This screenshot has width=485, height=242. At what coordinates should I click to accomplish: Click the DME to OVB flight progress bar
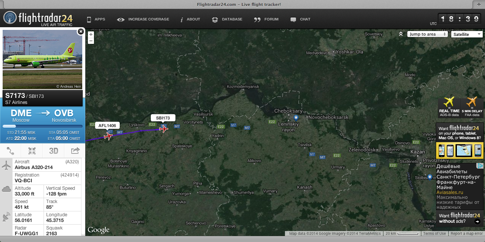pos(42,126)
